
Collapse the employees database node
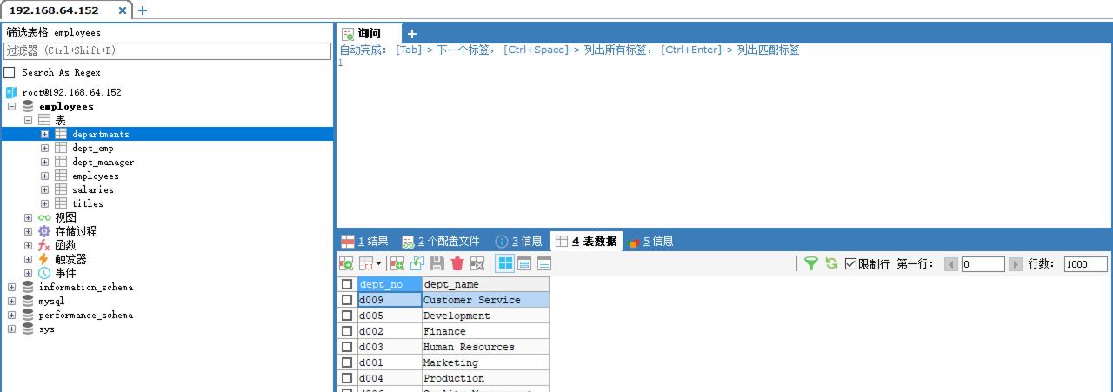click(x=11, y=106)
